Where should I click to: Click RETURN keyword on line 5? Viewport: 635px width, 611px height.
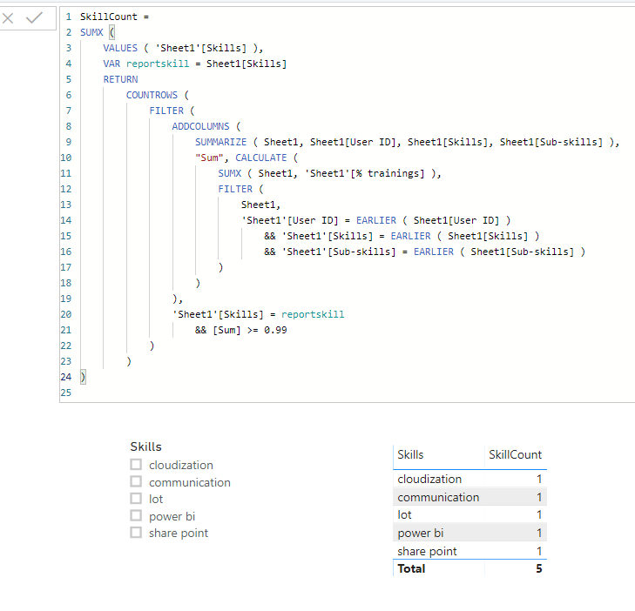[x=120, y=79]
